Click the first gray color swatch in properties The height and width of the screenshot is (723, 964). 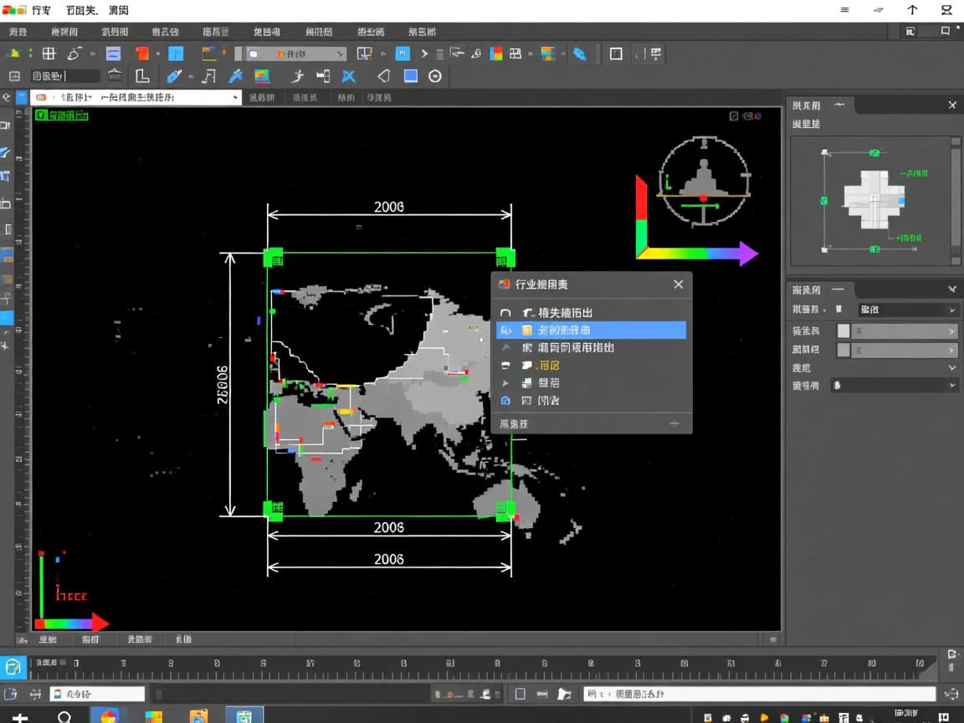click(843, 331)
